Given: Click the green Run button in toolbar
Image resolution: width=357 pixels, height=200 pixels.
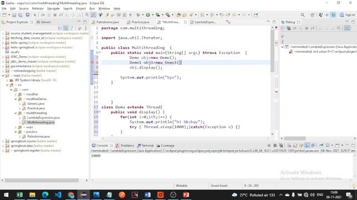Looking at the screenshot, I should pyautogui.click(x=148, y=15).
